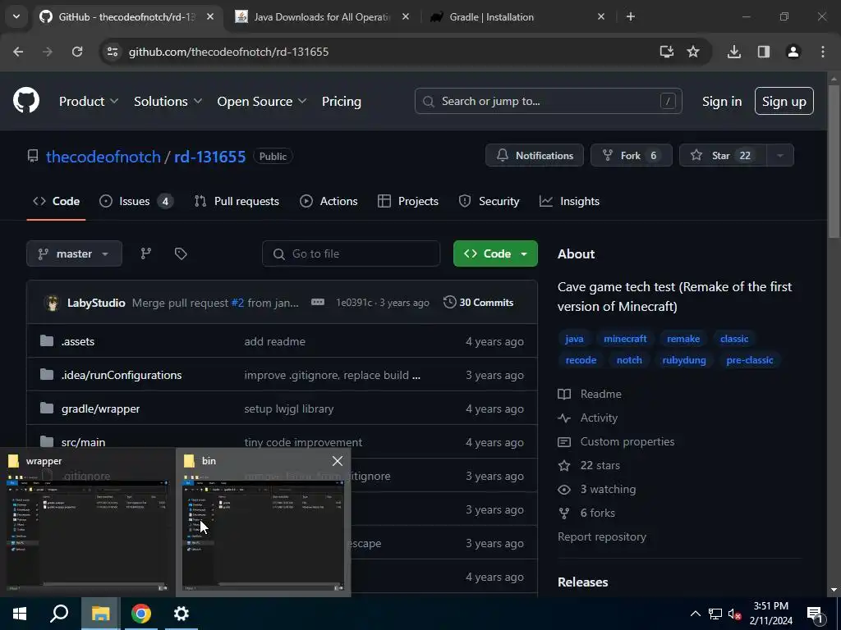Click the muted volume tray icon
The width and height of the screenshot is (841, 630).
(x=734, y=614)
